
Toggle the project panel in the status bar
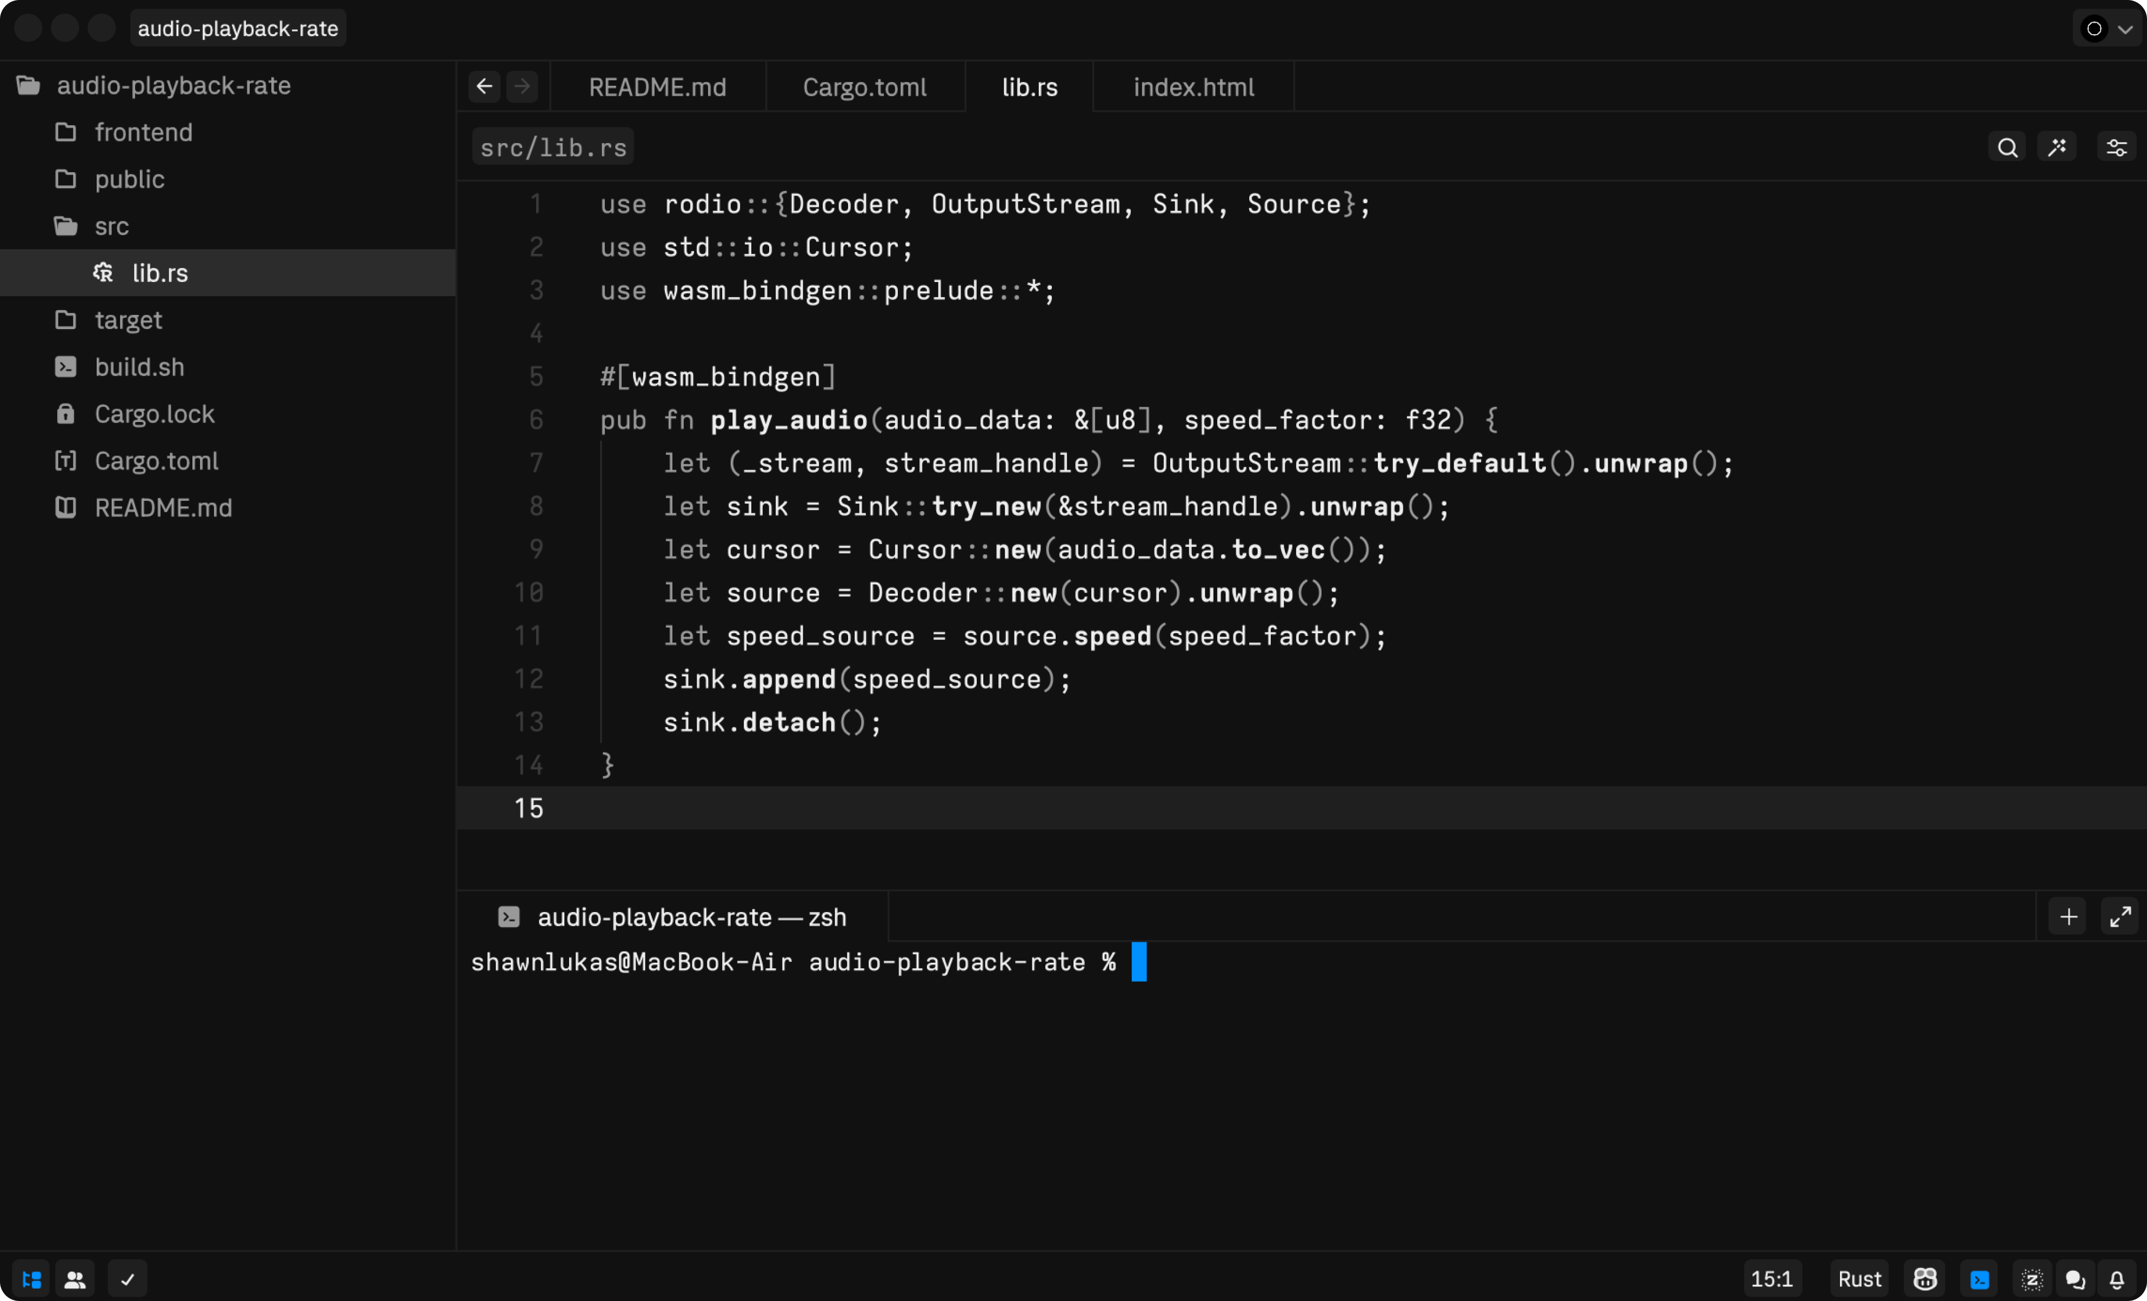point(31,1278)
